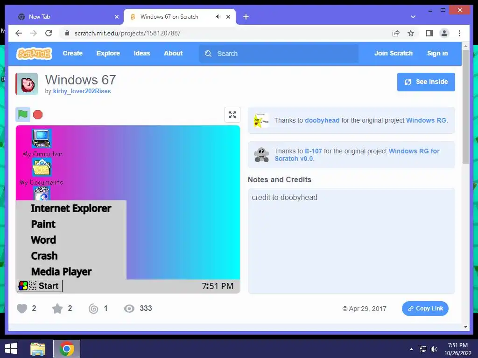Open the Chrome three-dot menu
The image size is (478, 358).
tap(459, 33)
